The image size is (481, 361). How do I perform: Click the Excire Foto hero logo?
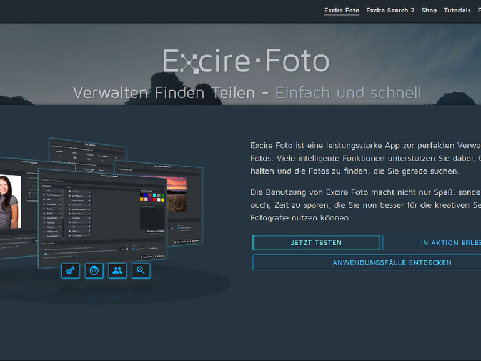[245, 61]
